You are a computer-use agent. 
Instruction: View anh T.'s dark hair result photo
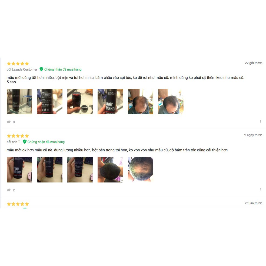[x=110, y=170]
